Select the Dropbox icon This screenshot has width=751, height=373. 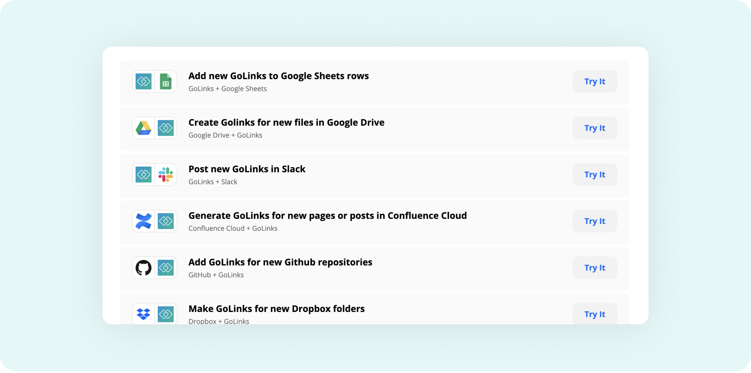point(143,314)
